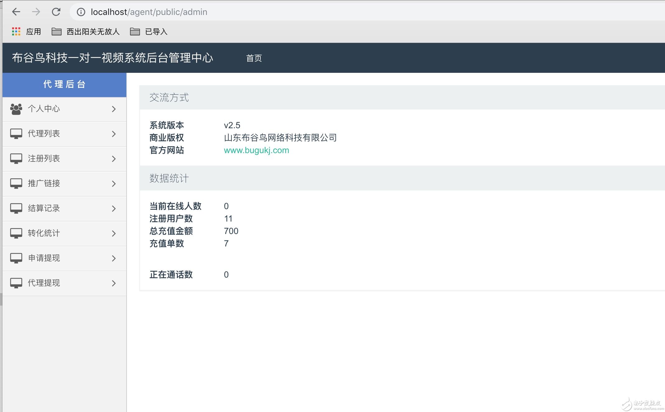Go to 首页 in top navigation

(254, 58)
